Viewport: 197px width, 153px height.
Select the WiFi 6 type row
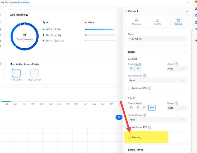(x=52, y=29)
